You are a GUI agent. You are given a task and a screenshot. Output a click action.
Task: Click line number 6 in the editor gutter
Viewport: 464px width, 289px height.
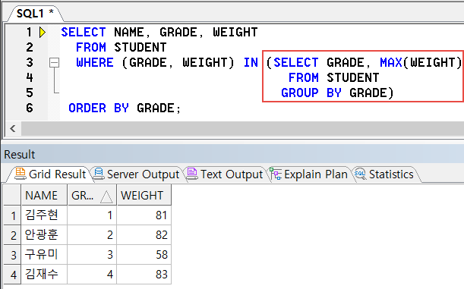(x=29, y=108)
